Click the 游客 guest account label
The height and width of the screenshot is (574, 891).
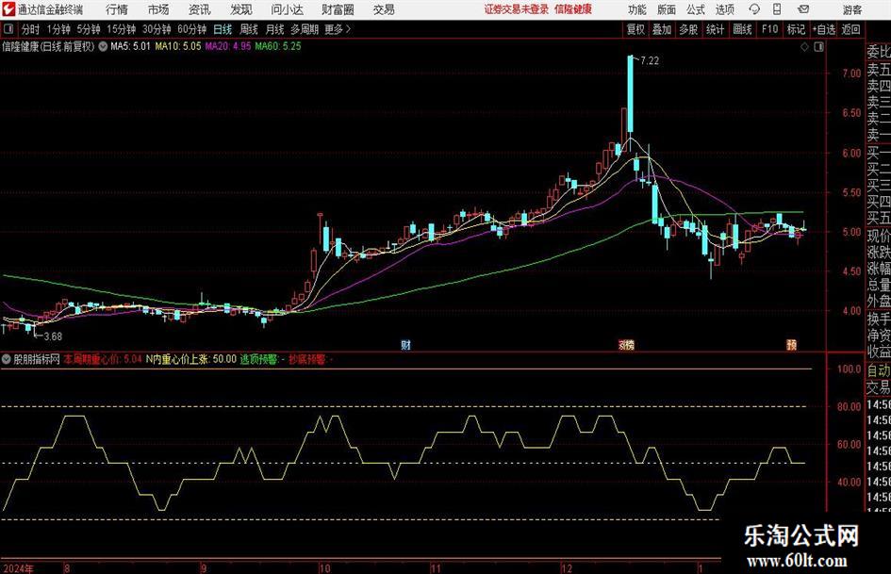(852, 9)
